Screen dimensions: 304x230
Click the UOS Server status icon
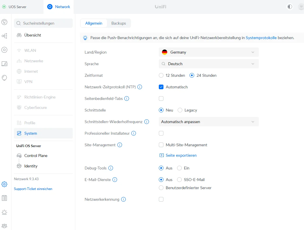(4, 7)
